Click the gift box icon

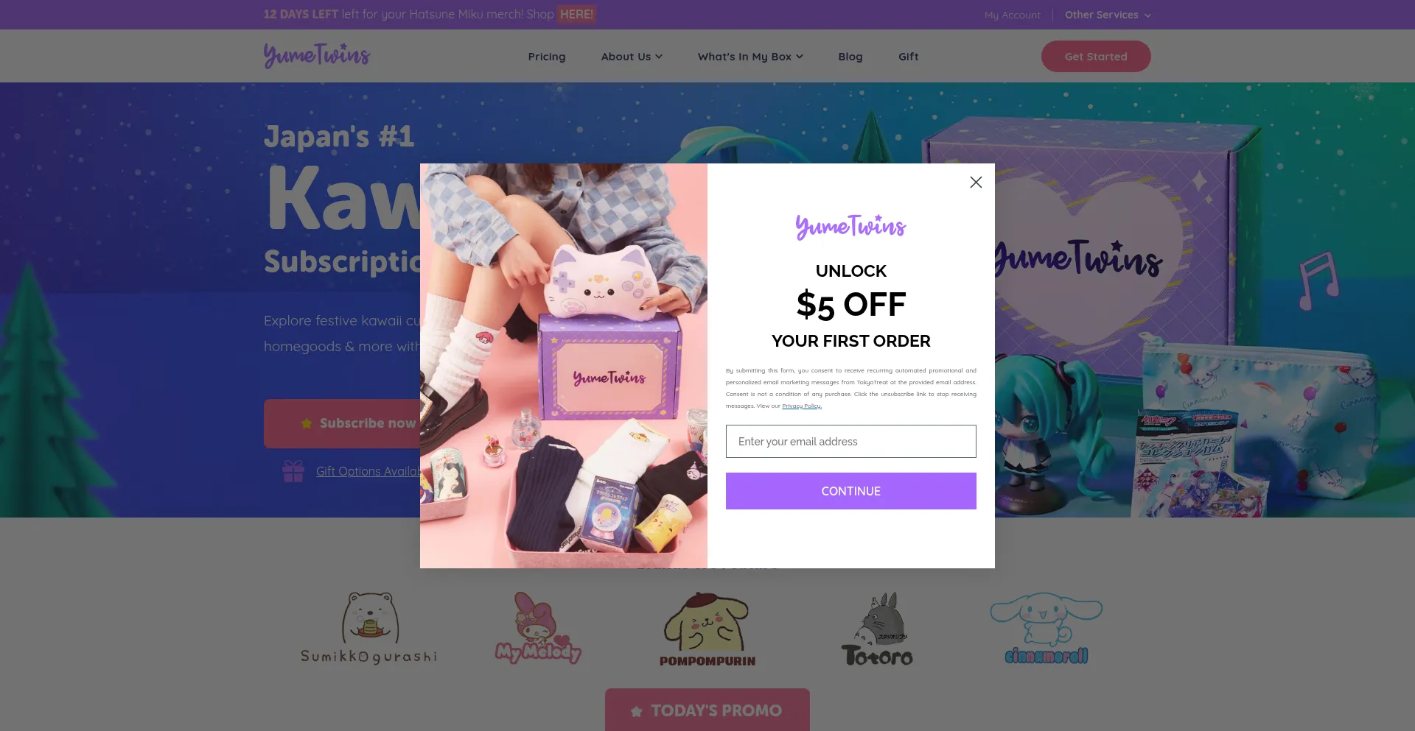click(x=293, y=471)
